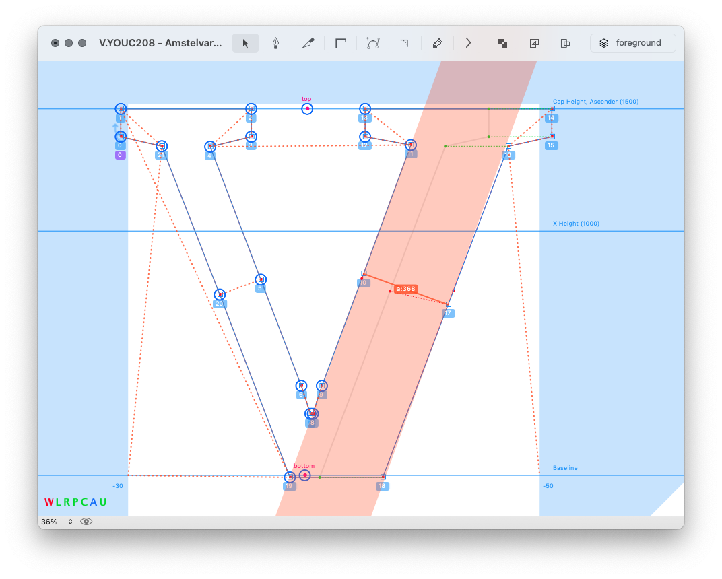This screenshot has height=579, width=722.
Task: Select the Pen drawing tool
Action: point(276,43)
